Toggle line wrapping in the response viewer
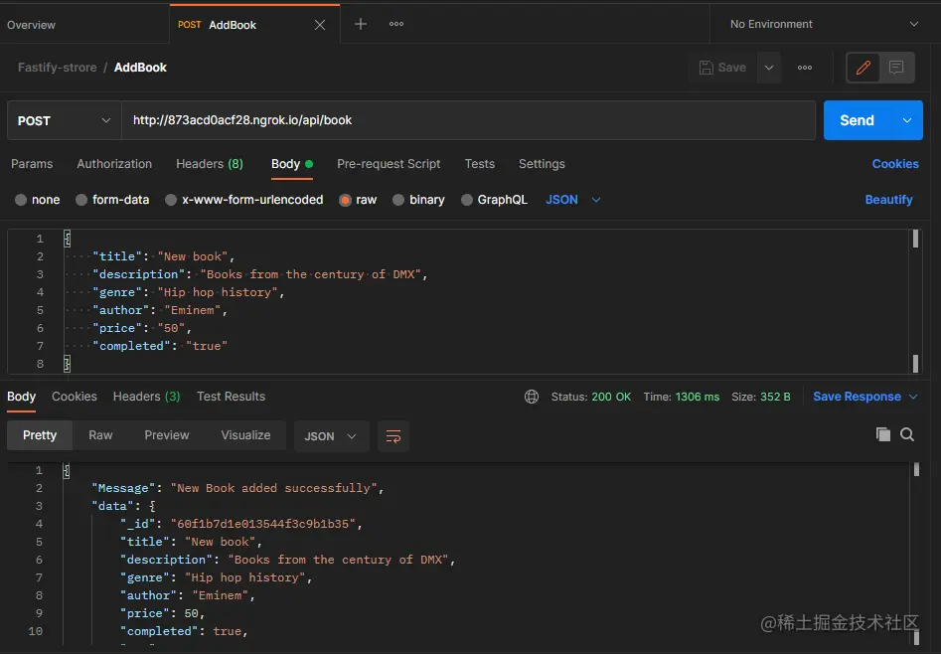The image size is (941, 654). click(x=393, y=435)
